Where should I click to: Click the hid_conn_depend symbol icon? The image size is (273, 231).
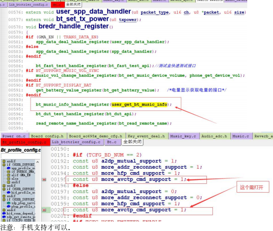[4, 213]
